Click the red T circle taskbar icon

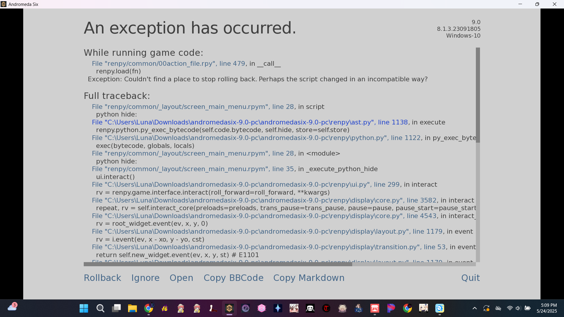(326, 308)
